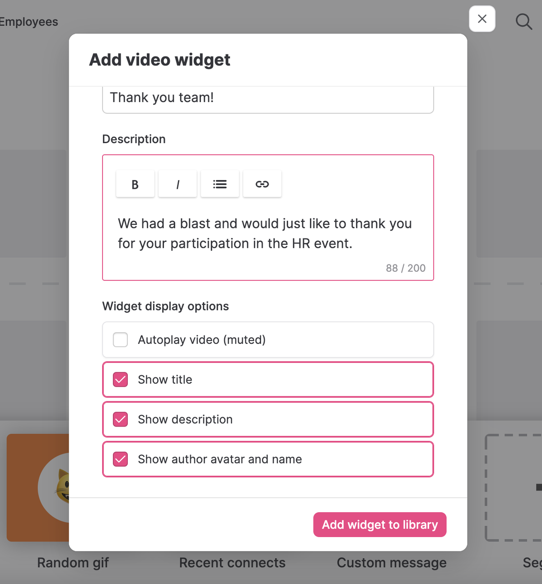Viewport: 542px width, 584px height.
Task: Close the Add video widget dialog
Action: coord(482,19)
